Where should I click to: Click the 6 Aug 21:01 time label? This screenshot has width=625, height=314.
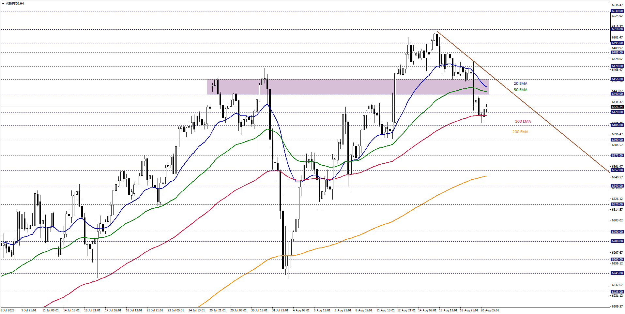343,310
